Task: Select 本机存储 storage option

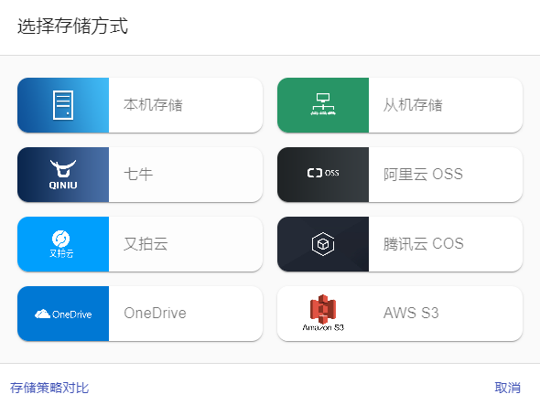Action: tap(140, 105)
